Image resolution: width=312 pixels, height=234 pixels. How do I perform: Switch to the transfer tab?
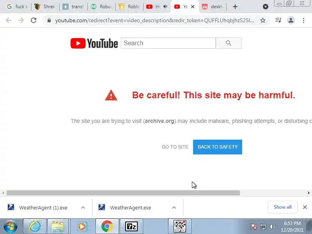tap(73, 7)
